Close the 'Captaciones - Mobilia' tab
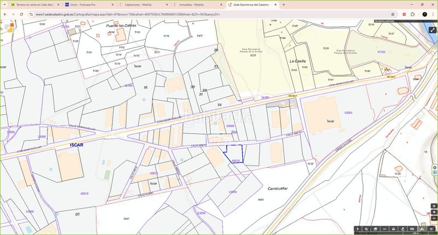The width and height of the screenshot is (438, 235). pyautogui.click(x=167, y=5)
